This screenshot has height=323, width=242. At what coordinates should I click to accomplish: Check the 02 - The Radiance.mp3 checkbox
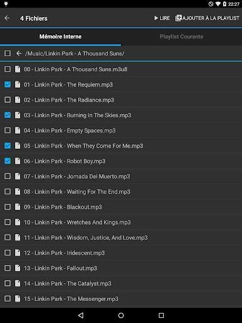8,100
